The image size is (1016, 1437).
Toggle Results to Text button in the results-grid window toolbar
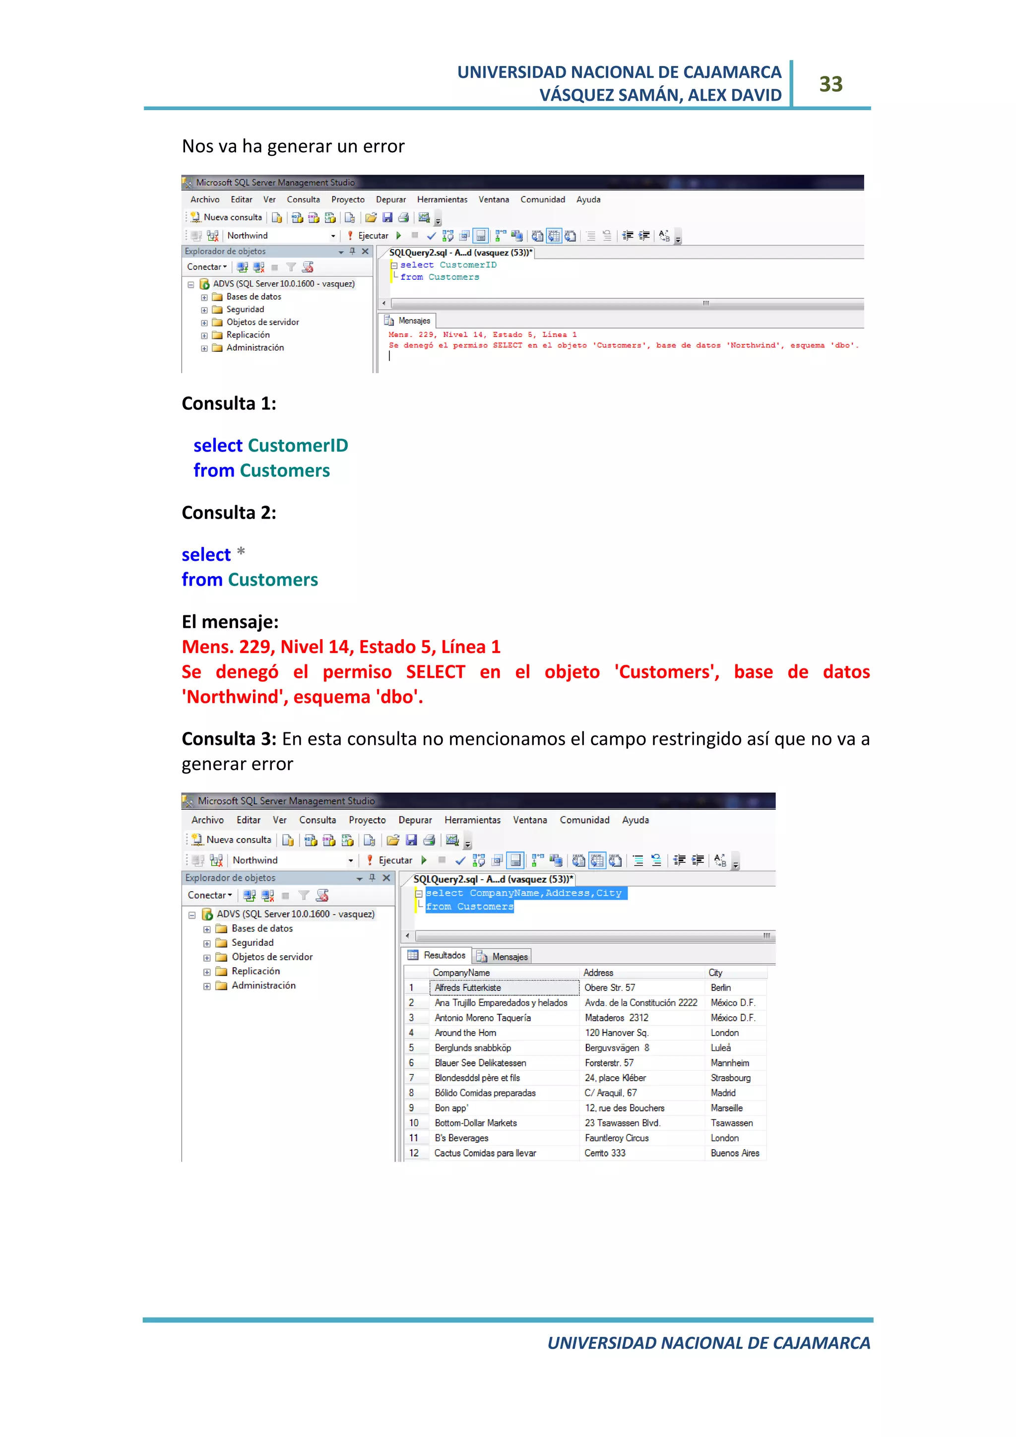579,860
